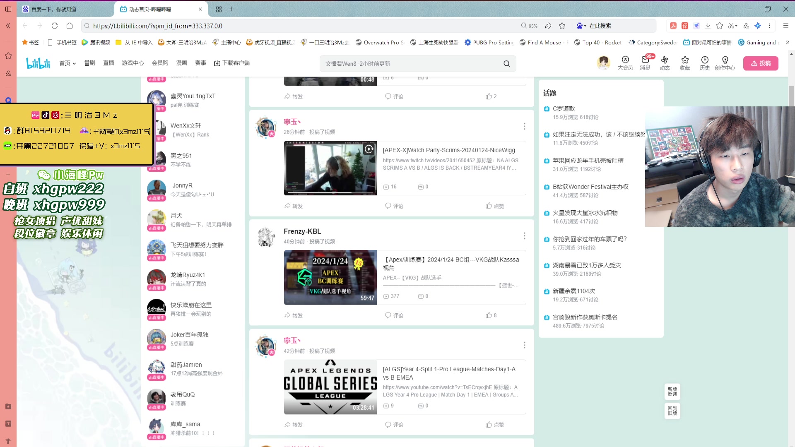The width and height of the screenshot is (795, 447).
Task: Open three-dot menu on ALGS 寧玉 post
Action: point(524,345)
